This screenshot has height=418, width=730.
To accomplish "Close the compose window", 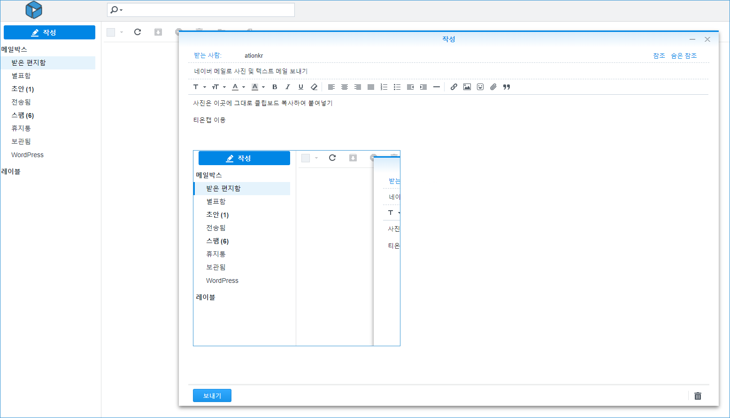I will (707, 39).
